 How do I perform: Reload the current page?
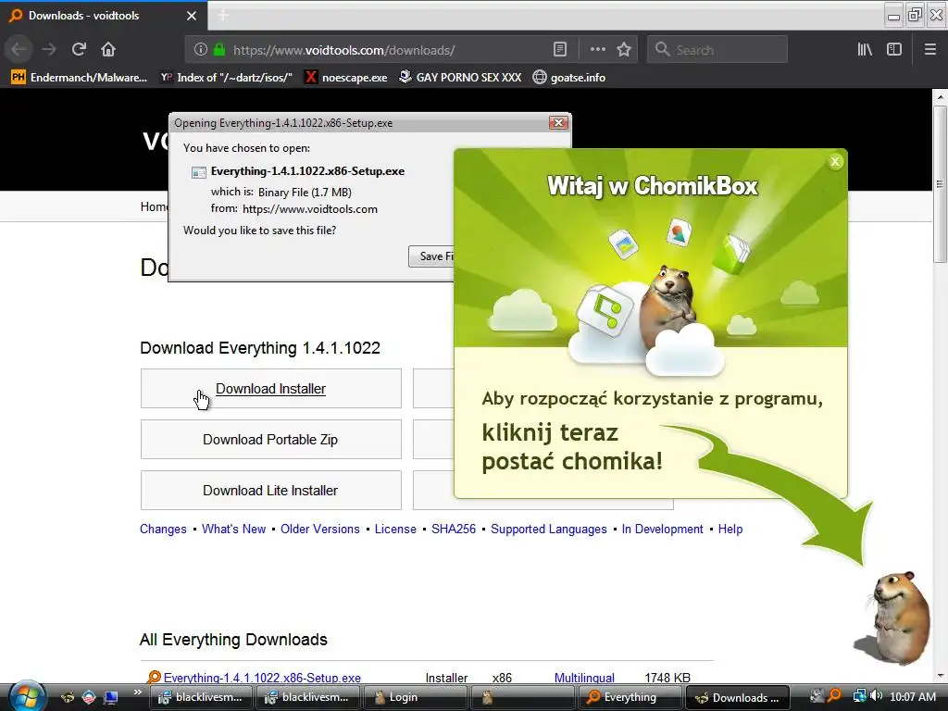79,50
